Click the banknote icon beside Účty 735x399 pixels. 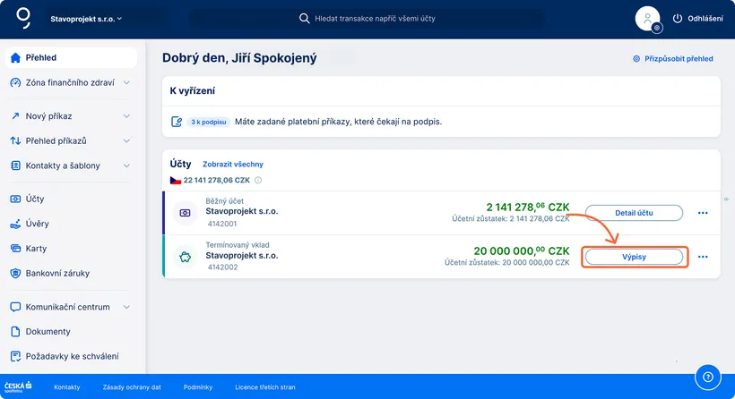point(15,199)
